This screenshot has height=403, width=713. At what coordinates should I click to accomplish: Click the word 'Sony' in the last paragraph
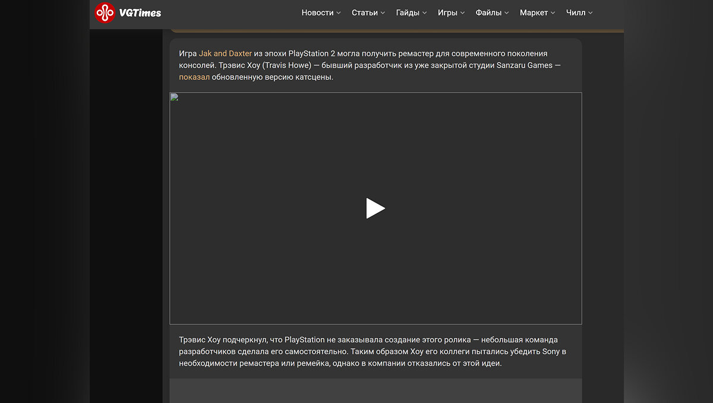[551, 351]
